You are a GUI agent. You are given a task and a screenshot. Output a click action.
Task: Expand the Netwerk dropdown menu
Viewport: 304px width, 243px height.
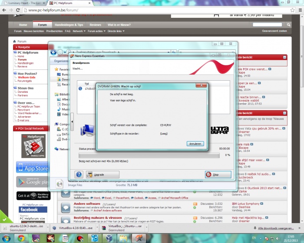(x=79, y=31)
